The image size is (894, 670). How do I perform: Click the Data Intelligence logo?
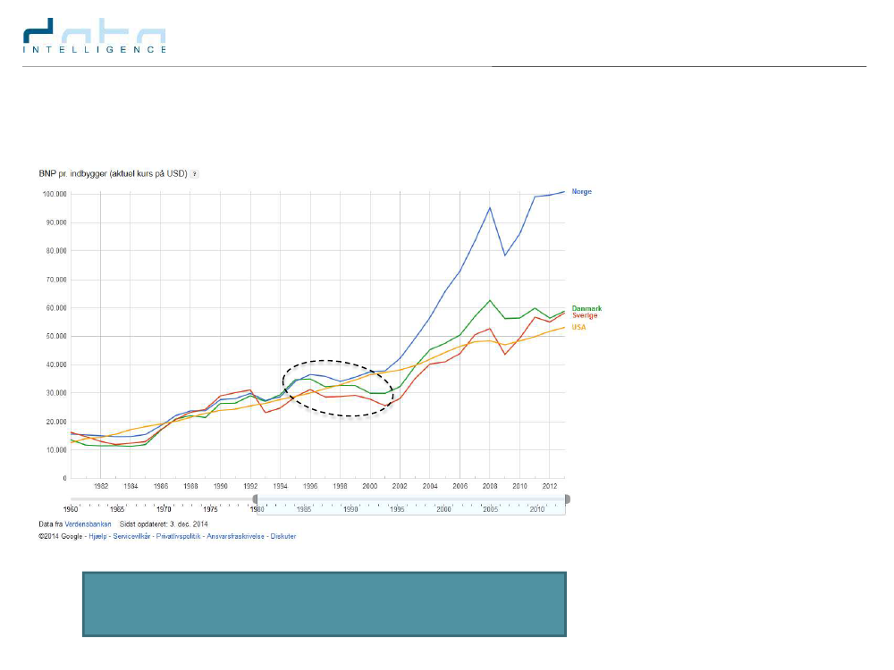(x=95, y=38)
